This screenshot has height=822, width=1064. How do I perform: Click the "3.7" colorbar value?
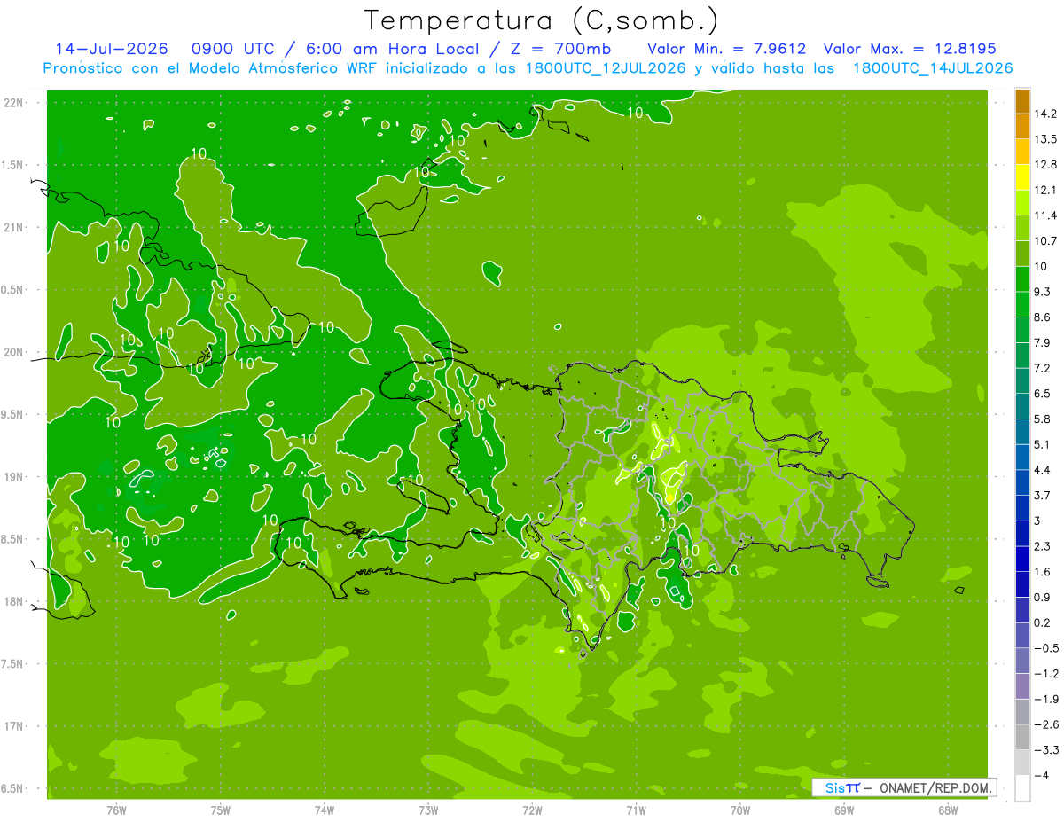[x=1042, y=495]
